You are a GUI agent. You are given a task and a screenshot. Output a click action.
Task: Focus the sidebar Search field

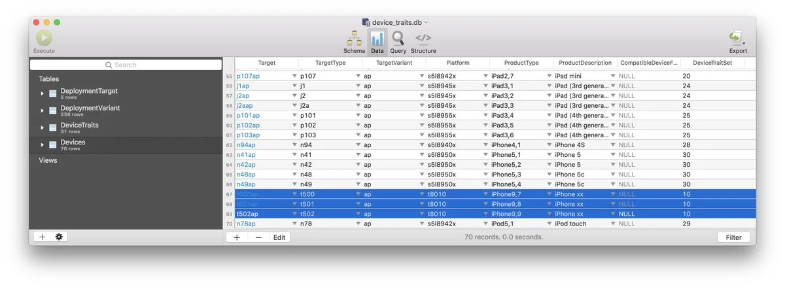point(126,65)
